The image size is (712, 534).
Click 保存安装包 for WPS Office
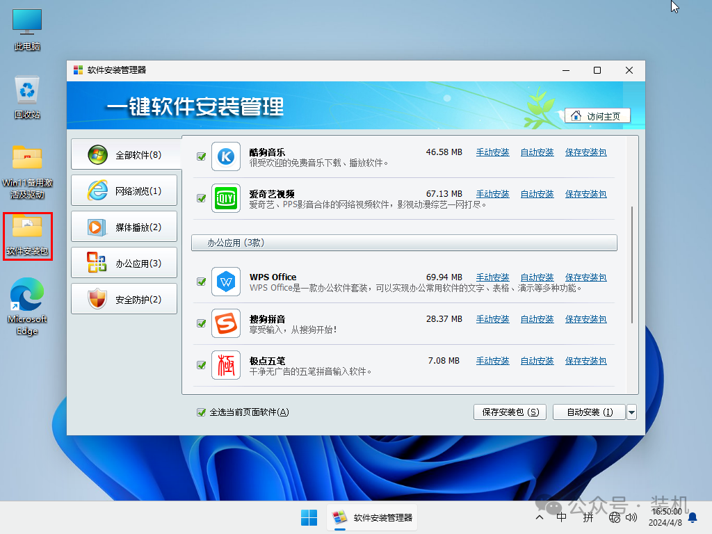(585, 277)
